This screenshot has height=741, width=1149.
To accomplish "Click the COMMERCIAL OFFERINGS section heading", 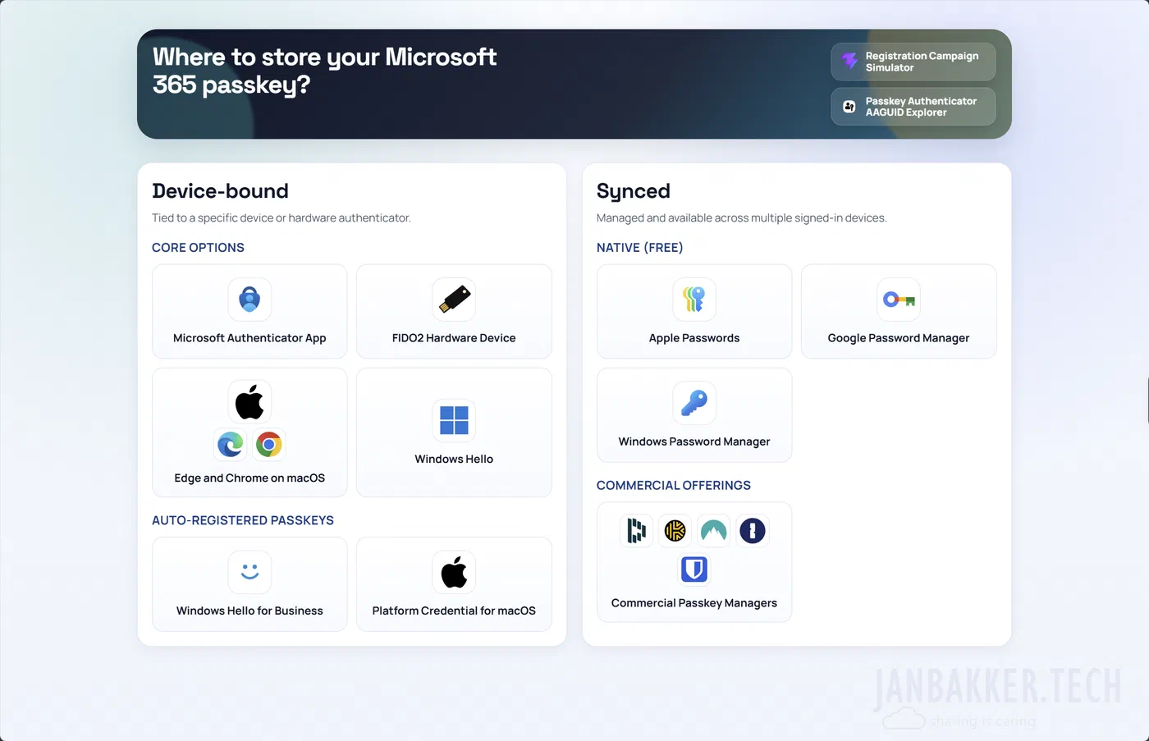I will [674, 486].
